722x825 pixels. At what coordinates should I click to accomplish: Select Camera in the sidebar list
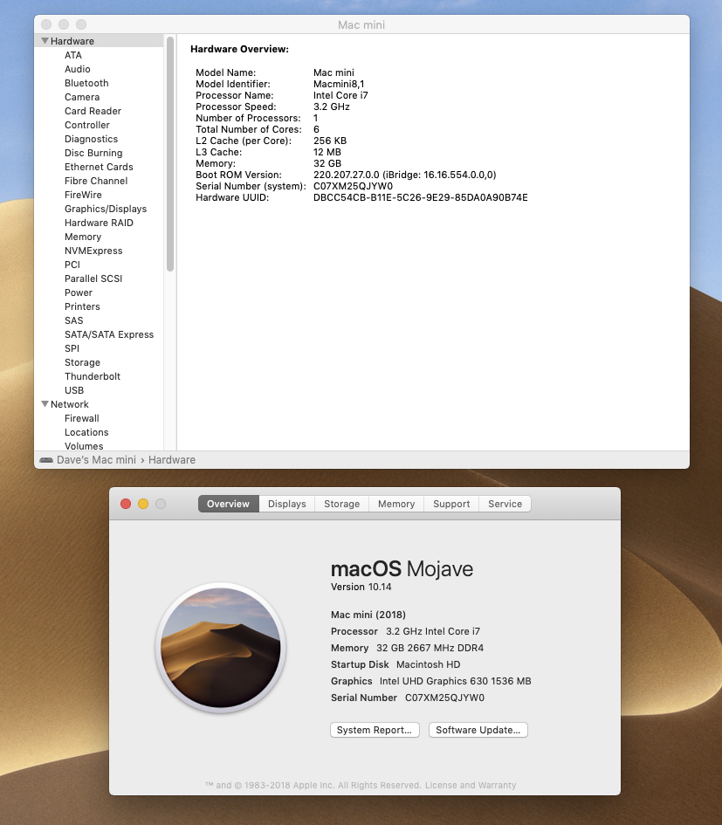(81, 97)
